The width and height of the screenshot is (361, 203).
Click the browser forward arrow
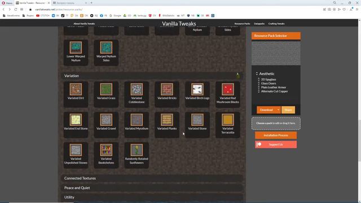coord(10,10)
